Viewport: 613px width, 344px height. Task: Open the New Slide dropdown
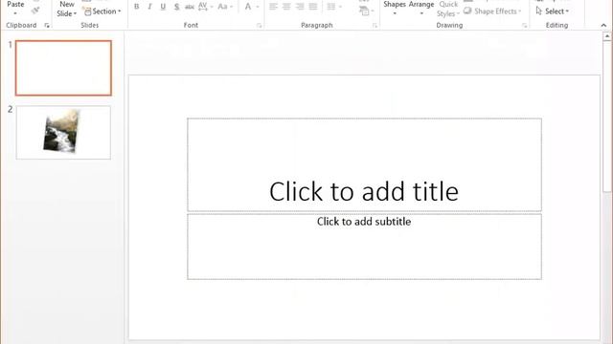pyautogui.click(x=66, y=9)
